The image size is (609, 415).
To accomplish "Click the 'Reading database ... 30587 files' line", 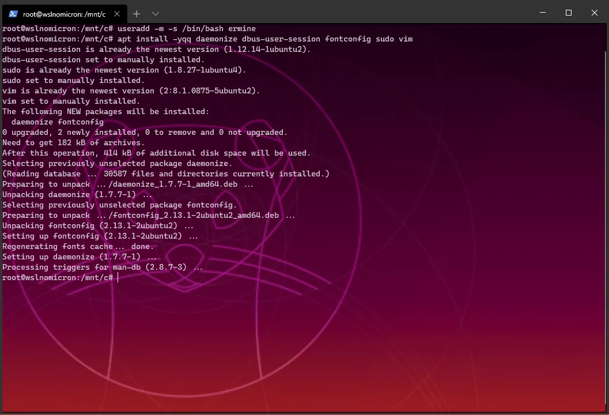I will (x=166, y=173).
